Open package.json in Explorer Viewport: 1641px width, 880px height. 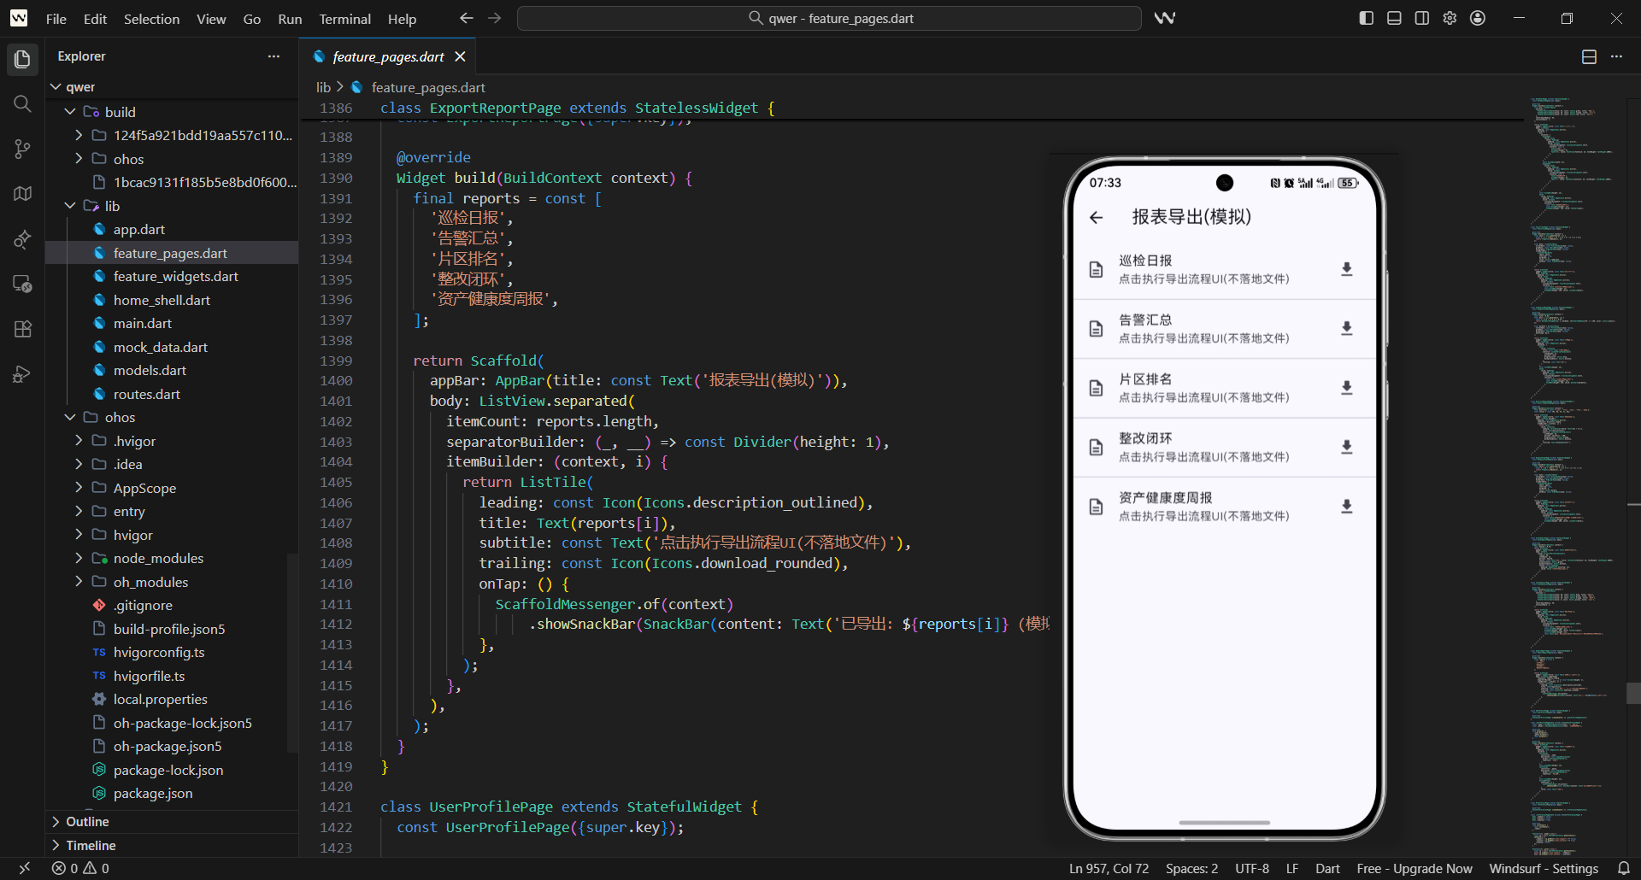click(153, 793)
